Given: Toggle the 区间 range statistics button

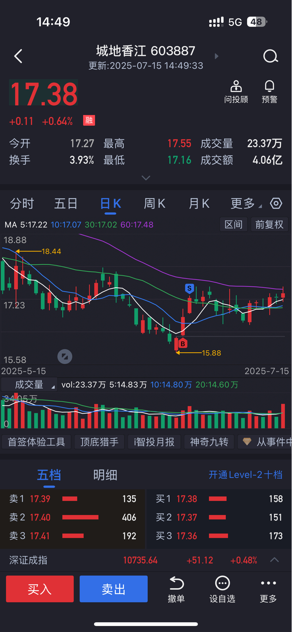Looking at the screenshot, I should [234, 224].
